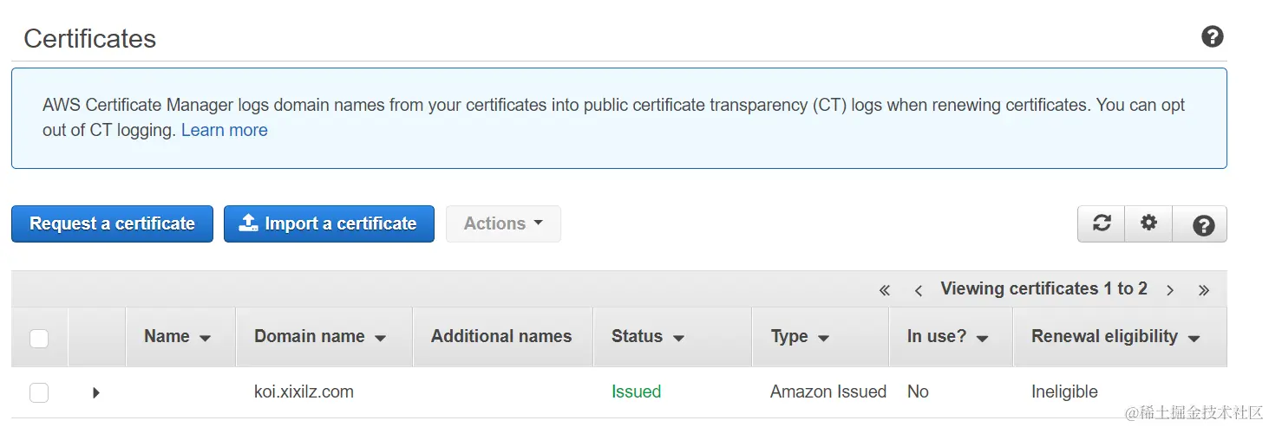Click the refresh certificates icon
This screenshot has width=1269, height=427.
[x=1102, y=223]
